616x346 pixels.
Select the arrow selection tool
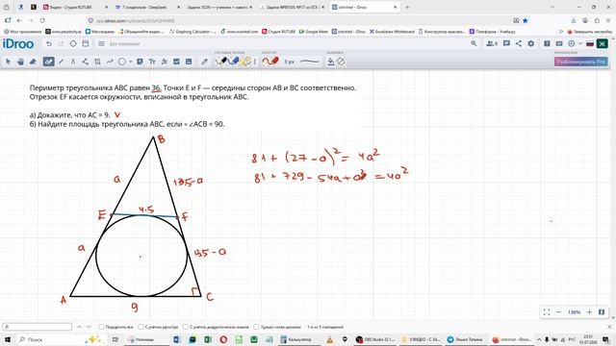click(9, 62)
